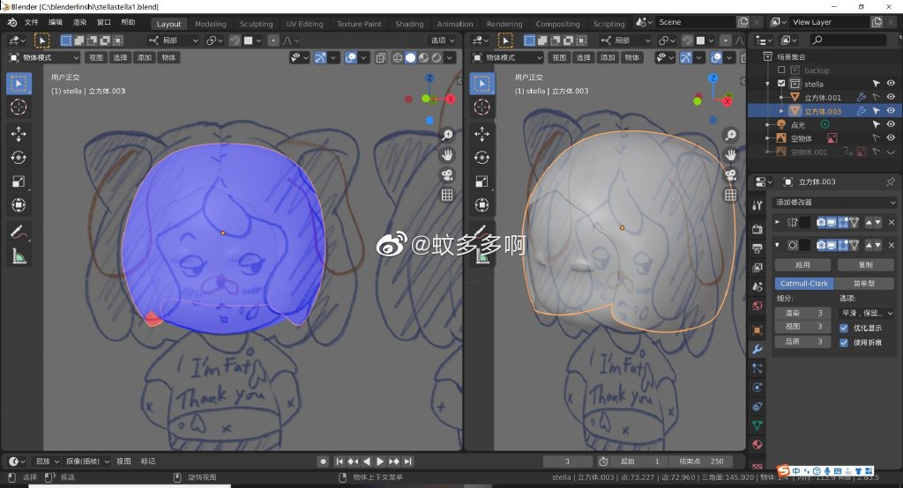903x488 pixels.
Task: Hide 立方体.003 using eye icon
Action: coord(891,110)
